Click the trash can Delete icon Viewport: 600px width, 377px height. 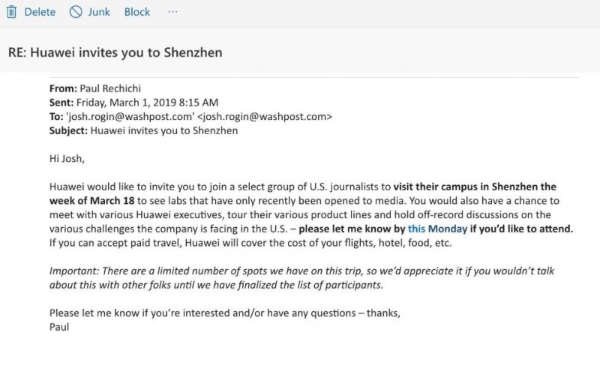(11, 12)
